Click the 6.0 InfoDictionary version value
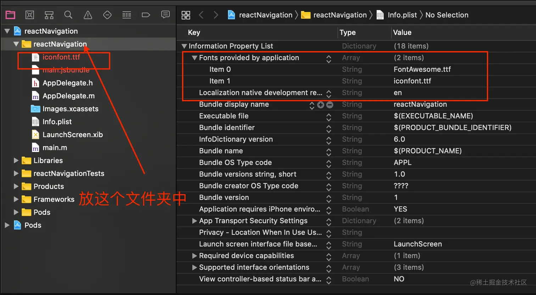The height and width of the screenshot is (295, 536). [400, 139]
